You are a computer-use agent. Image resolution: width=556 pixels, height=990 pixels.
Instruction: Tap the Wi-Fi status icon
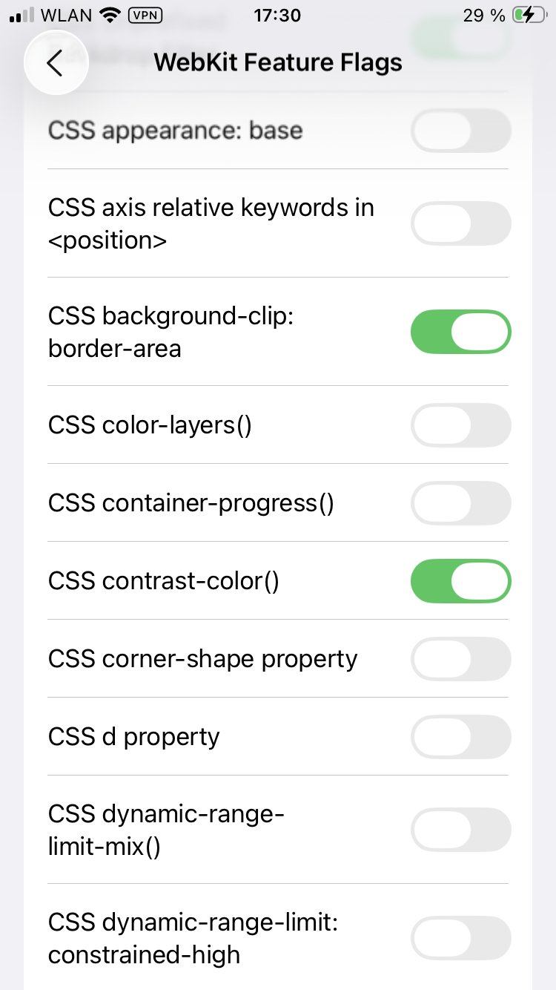[110, 16]
